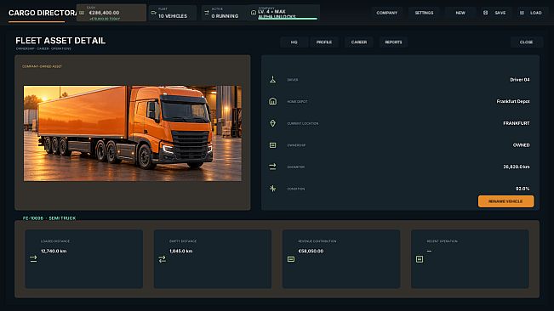
Task: Click the Ownership card icon
Action: pos(273,145)
